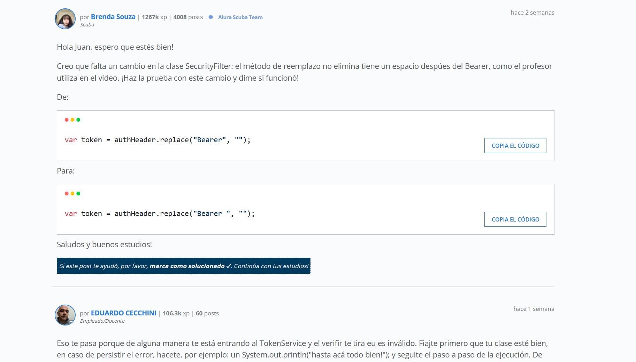This screenshot has width=636, height=362.
Task: Click the 'De:' label
Action: (63, 97)
